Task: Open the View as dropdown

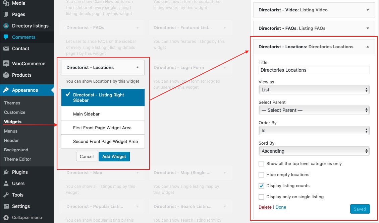Action: pyautogui.click(x=314, y=90)
